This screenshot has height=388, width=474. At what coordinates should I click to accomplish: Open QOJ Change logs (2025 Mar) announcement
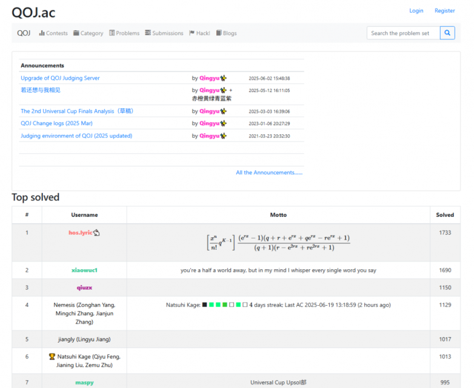pyautogui.click(x=56, y=123)
